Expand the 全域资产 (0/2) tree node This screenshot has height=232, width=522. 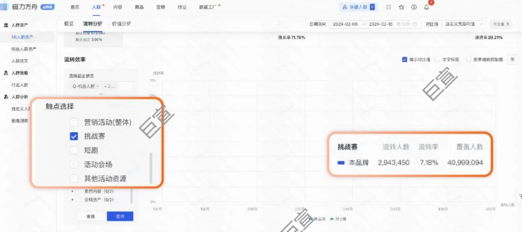point(72,200)
